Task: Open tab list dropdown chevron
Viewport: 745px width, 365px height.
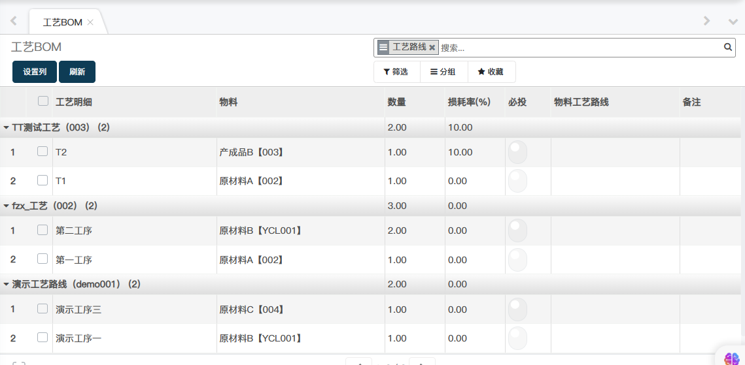Action: point(733,22)
